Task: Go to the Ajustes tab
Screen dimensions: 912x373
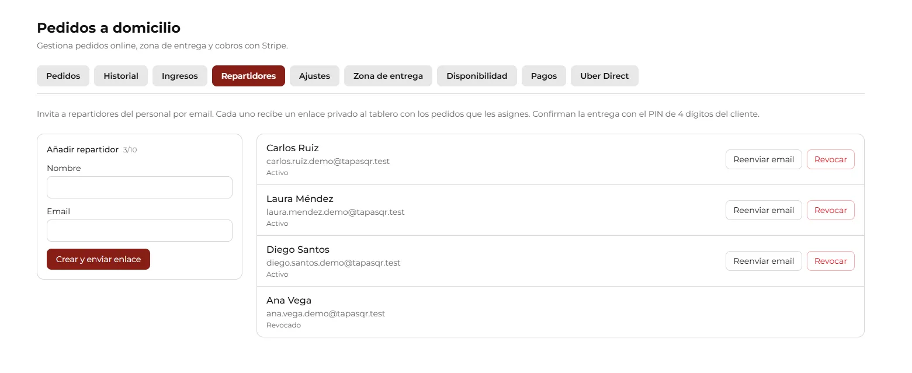Action: (314, 76)
